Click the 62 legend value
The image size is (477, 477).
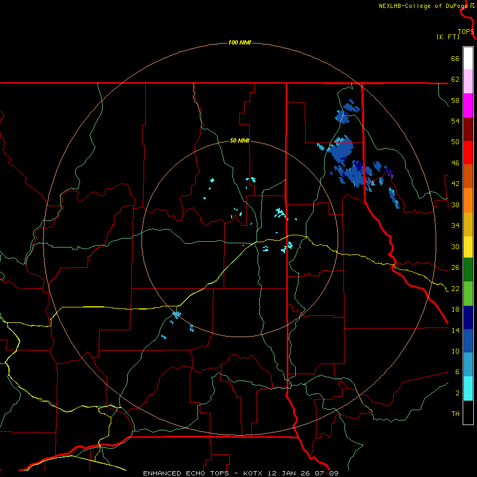click(455, 79)
